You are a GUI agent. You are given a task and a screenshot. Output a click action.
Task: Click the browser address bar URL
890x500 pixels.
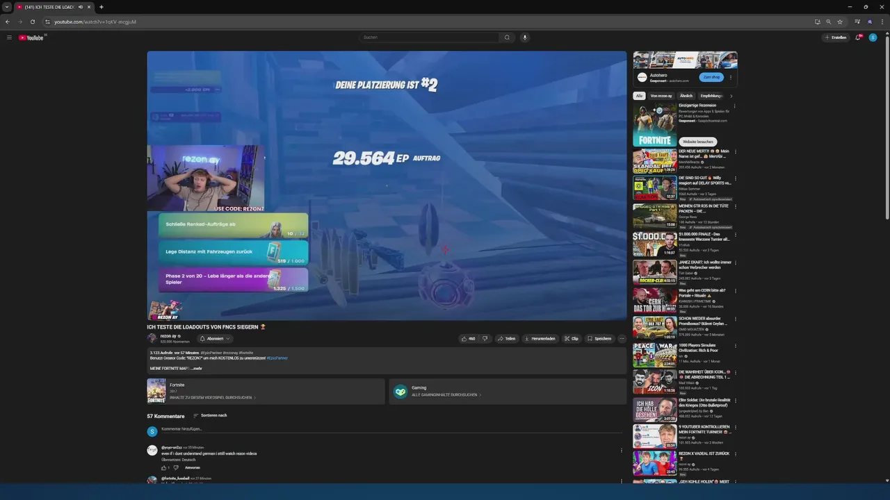click(x=95, y=22)
